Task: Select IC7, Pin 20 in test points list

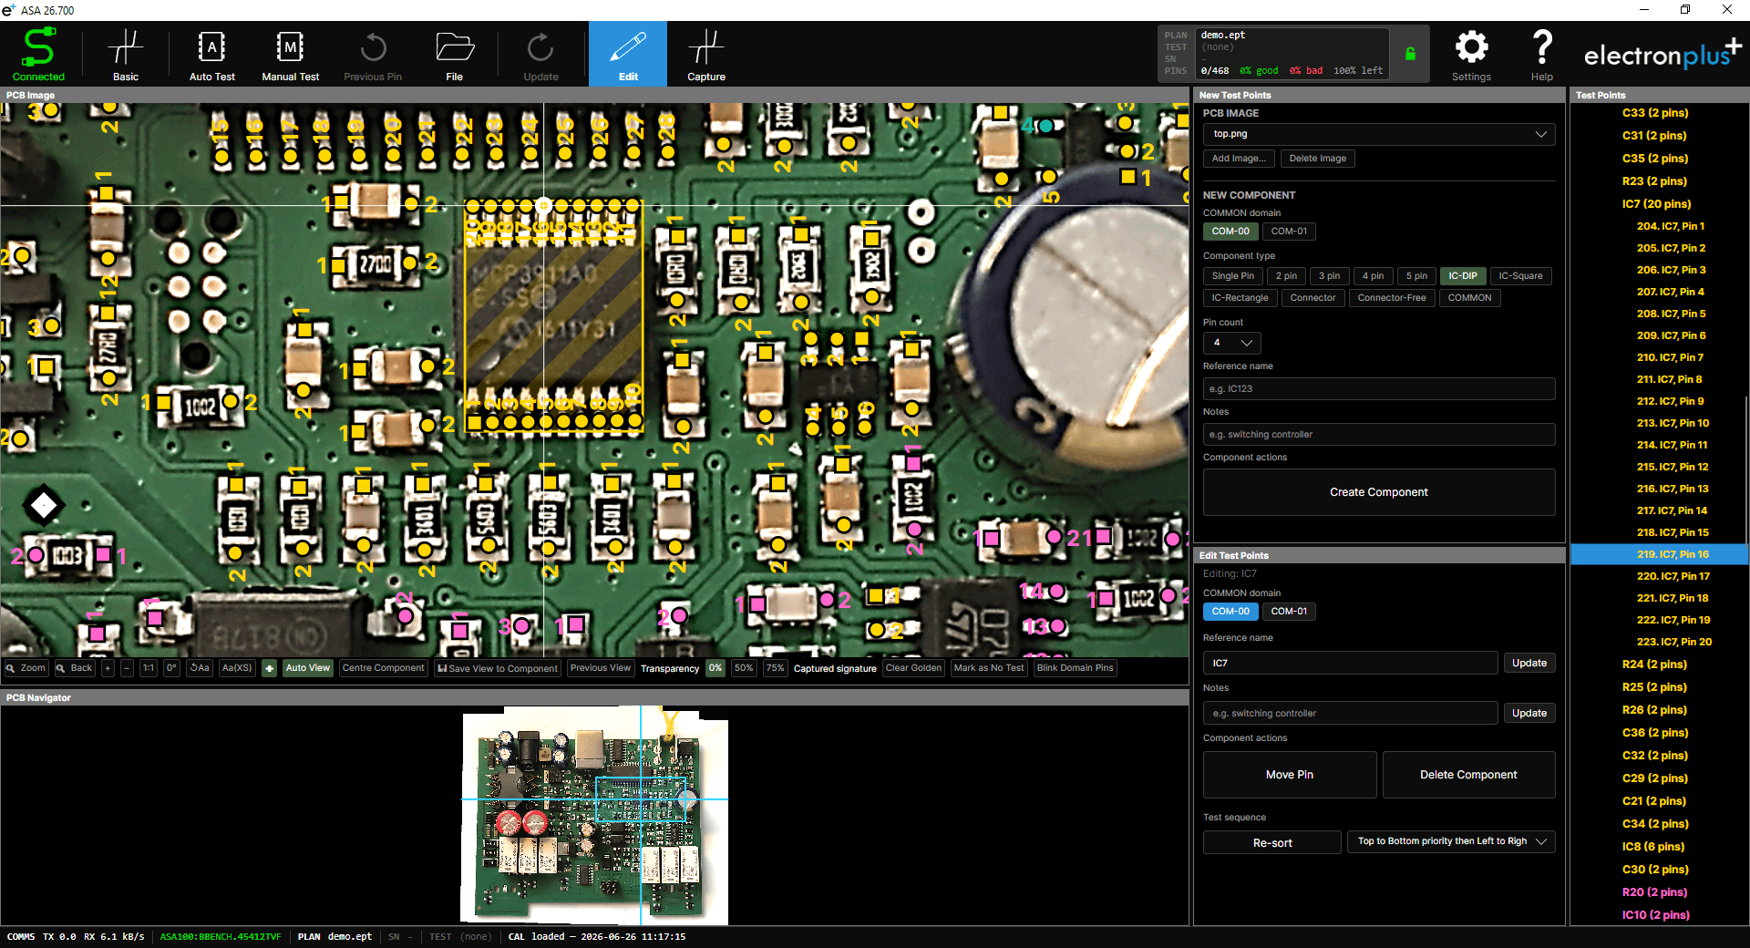Action: [x=1674, y=642]
